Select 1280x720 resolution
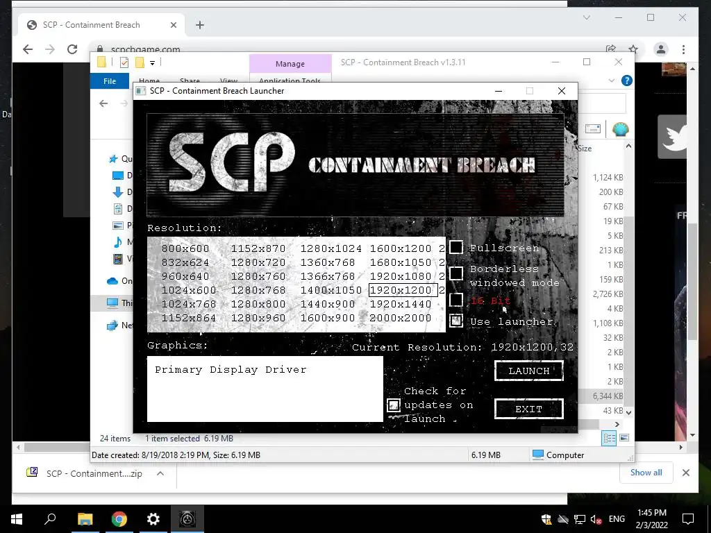This screenshot has height=533, width=711. pyautogui.click(x=258, y=262)
